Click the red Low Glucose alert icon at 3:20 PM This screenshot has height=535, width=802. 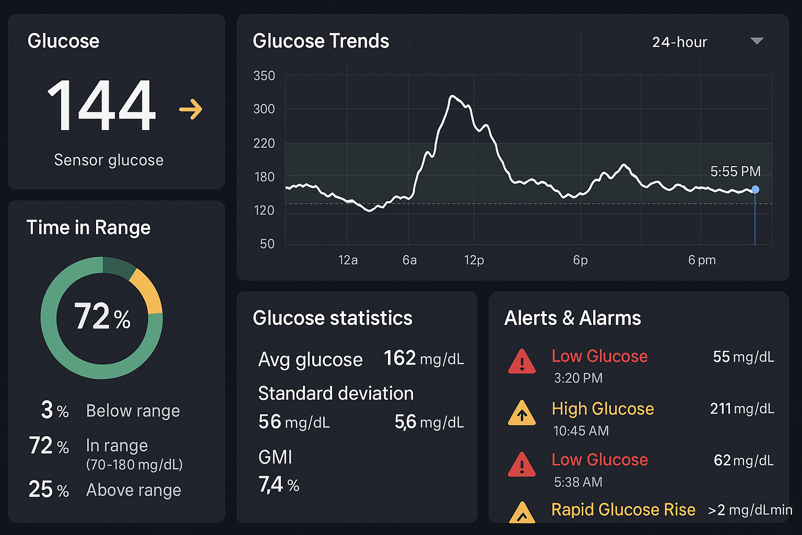coord(521,362)
